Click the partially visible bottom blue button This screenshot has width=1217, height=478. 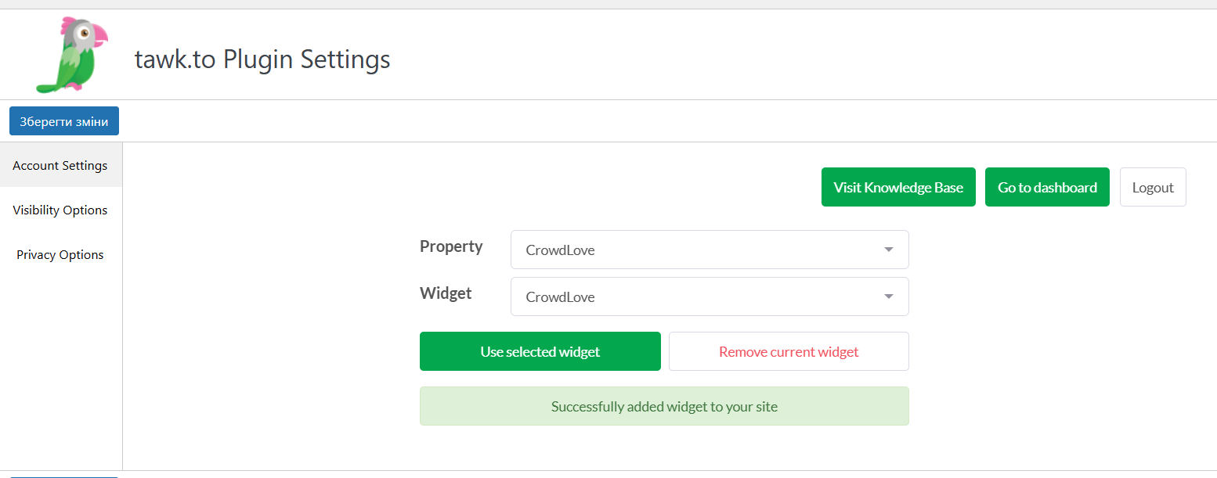(63, 476)
